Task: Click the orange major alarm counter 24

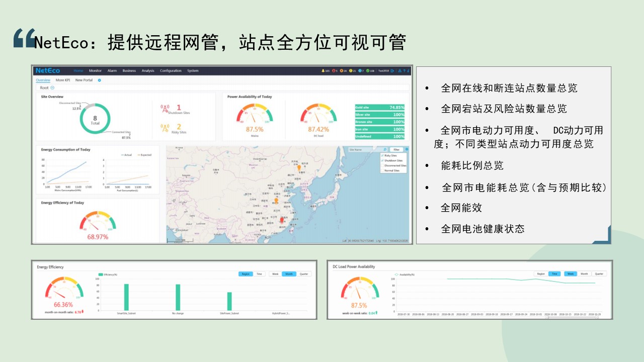Action: pos(343,71)
